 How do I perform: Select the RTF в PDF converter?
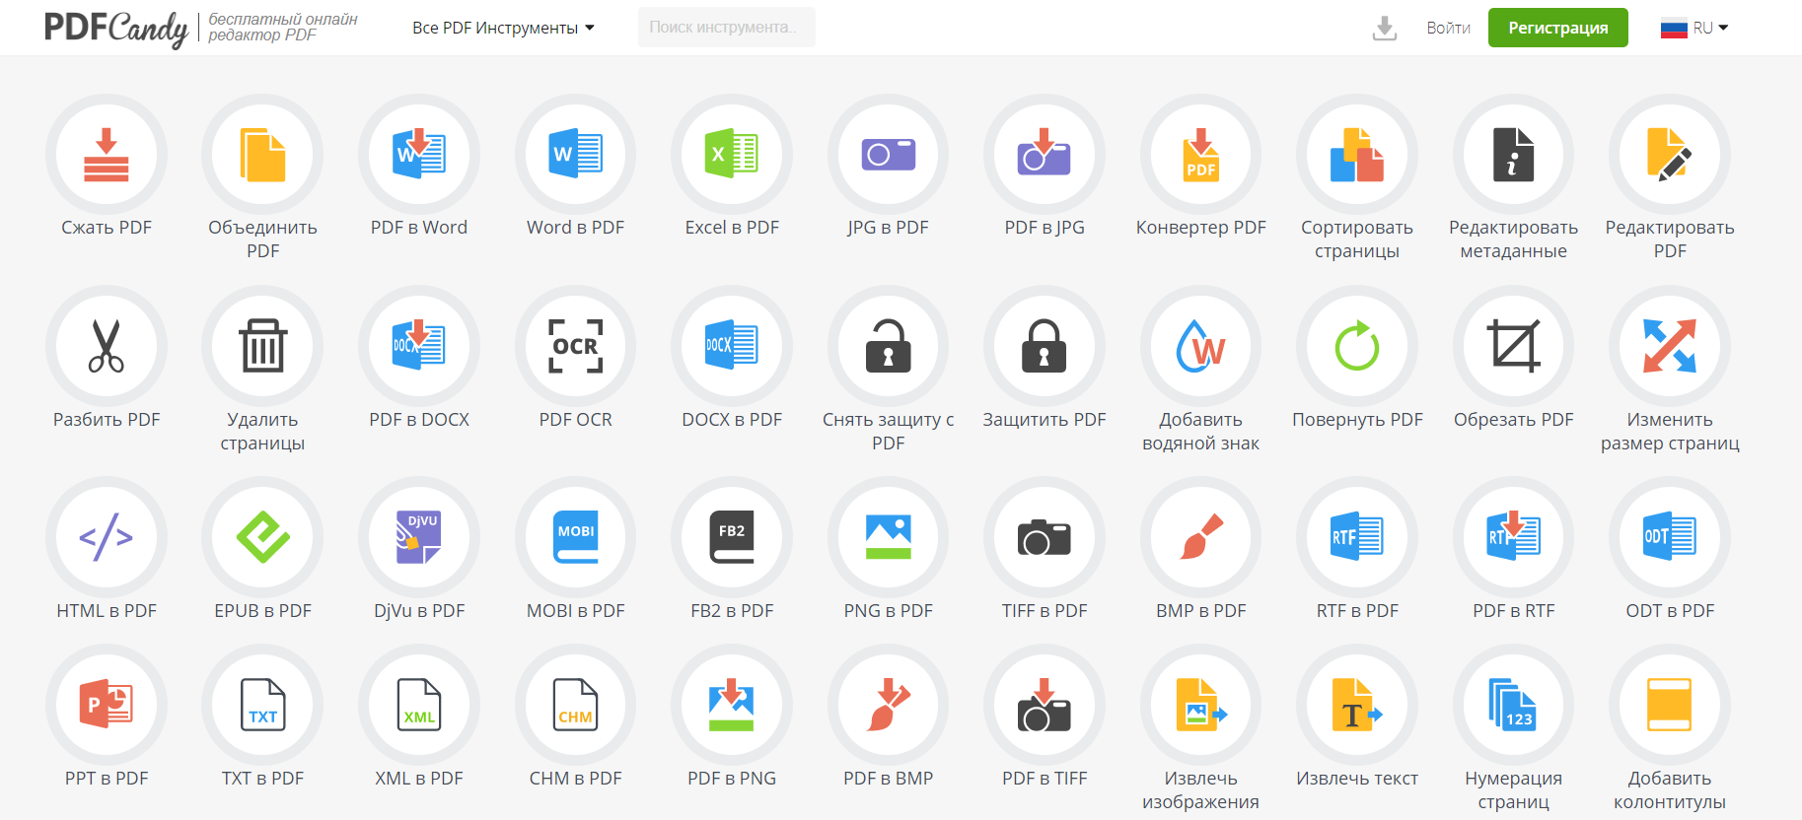[1357, 537]
